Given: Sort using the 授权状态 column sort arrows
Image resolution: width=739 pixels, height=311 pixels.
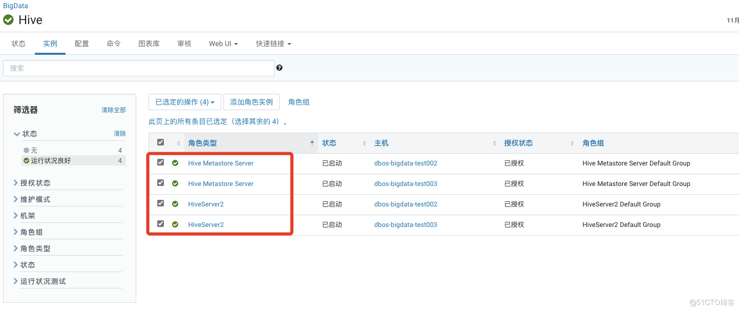Looking at the screenshot, I should tap(572, 143).
